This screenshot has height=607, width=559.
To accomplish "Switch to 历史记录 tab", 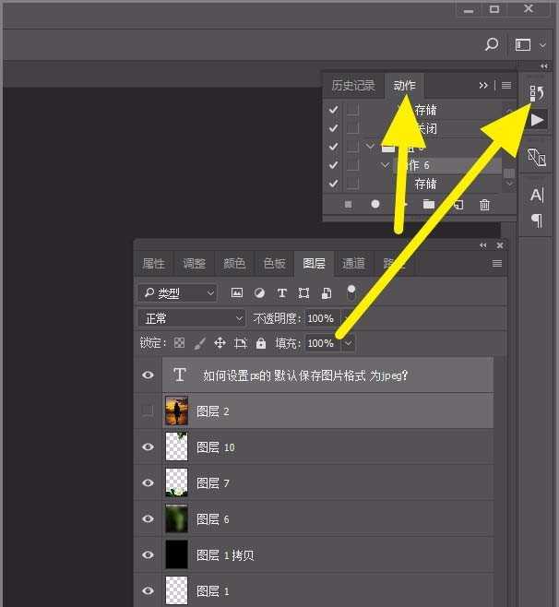I will coord(353,85).
